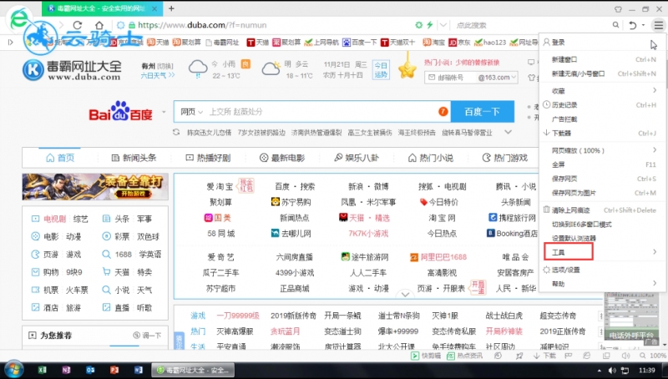Viewport: 668px width, 379px height.
Task: Click the Baidu logo
Action: (x=120, y=112)
